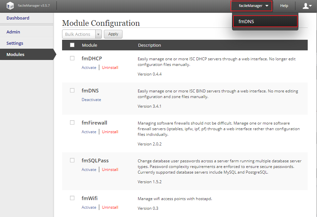Image resolution: width=317 pixels, height=217 pixels.
Task: Click the fmDHCP module name
Action: pos(92,59)
